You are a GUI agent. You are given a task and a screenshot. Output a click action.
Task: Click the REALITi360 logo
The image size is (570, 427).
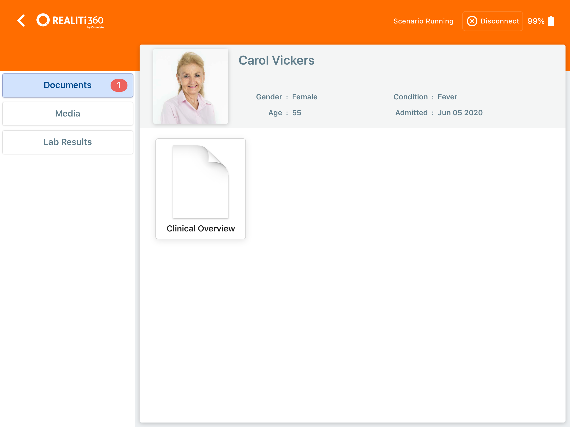click(70, 21)
